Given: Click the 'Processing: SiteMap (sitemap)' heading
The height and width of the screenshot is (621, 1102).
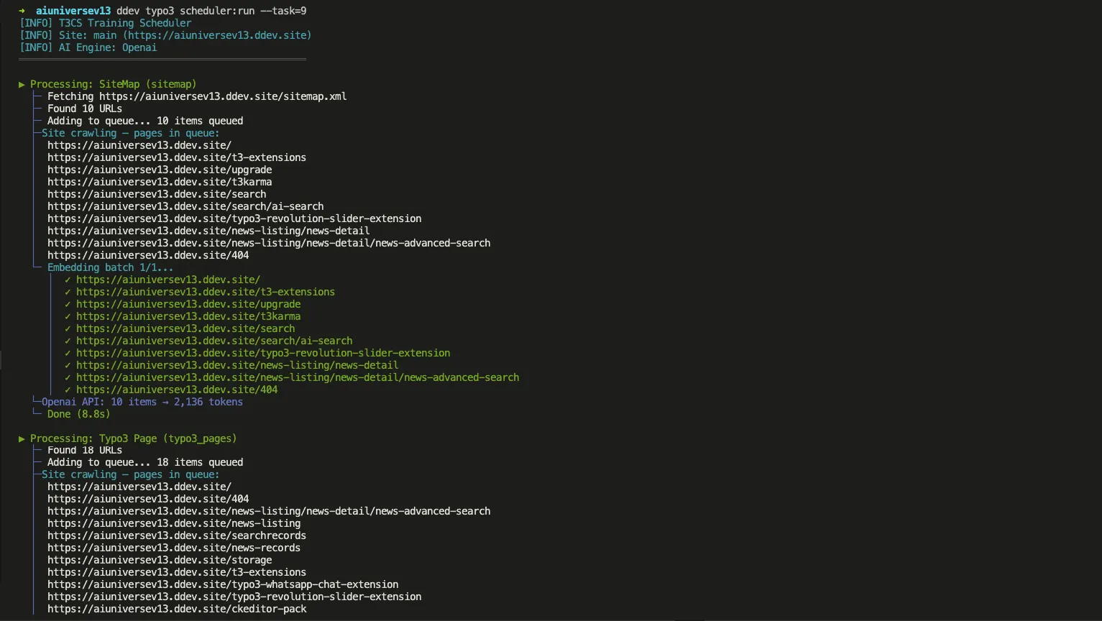Looking at the screenshot, I should pos(113,84).
